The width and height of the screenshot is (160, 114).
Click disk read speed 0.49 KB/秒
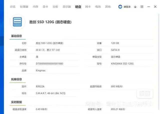pyautogui.click(x=41, y=109)
